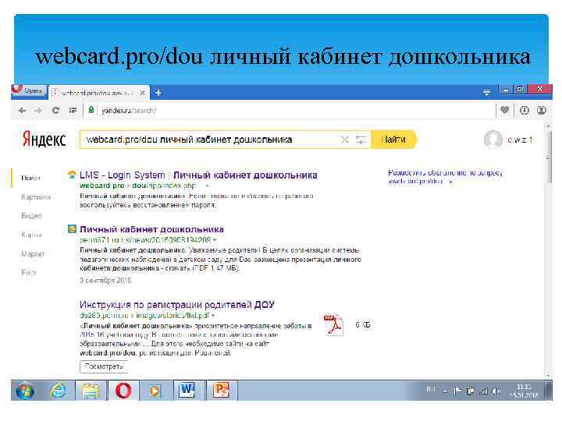Viewport: 562px width, 421px height.
Task: Expand dropdown arrow after ds265.perm.ru URL
Action: [x=213, y=316]
